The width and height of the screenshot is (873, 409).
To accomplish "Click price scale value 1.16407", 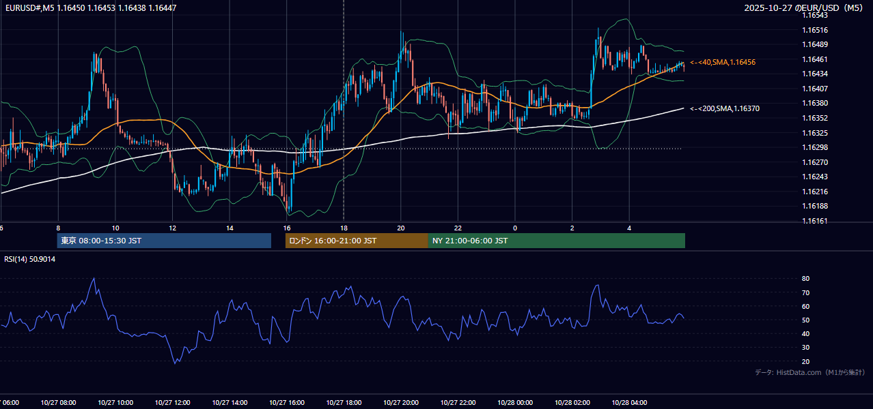I will coord(814,89).
